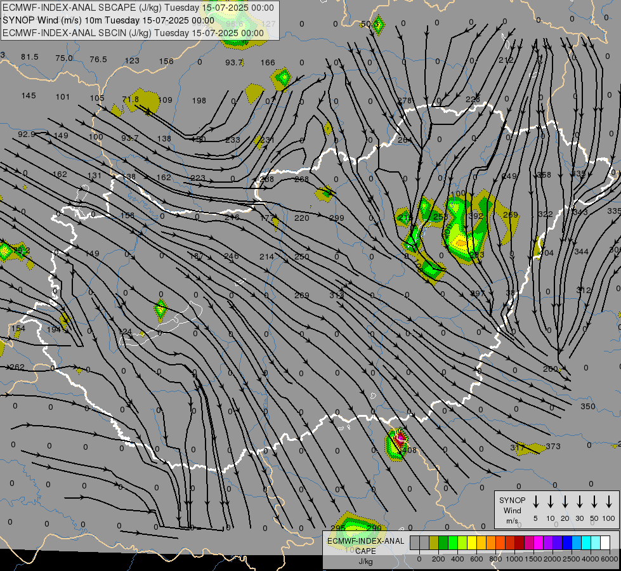Click the 404 value on the map
Image resolution: width=621 pixels, height=571 pixels.
click(x=547, y=253)
